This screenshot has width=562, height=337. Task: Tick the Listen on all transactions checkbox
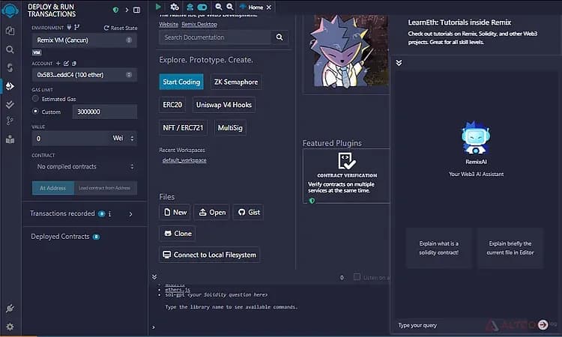tap(357, 277)
